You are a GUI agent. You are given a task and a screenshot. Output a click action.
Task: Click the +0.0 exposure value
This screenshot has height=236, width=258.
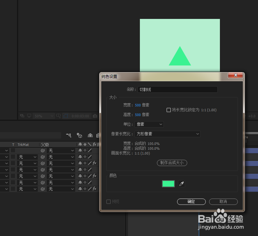click(x=252, y=116)
